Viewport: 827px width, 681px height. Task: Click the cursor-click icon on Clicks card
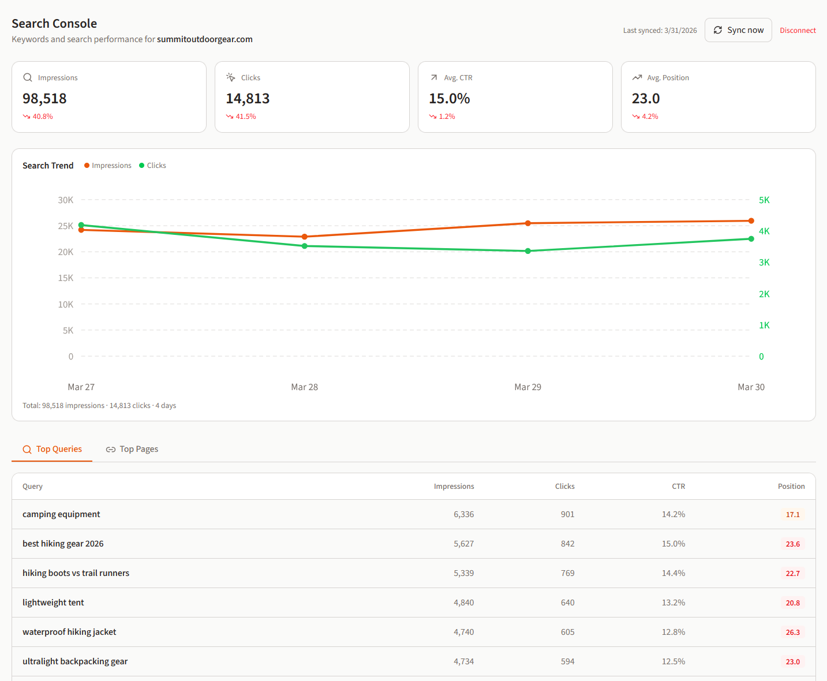coord(230,77)
